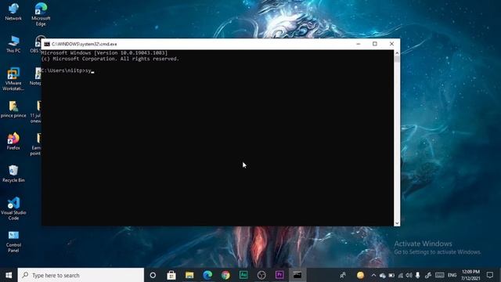Open touch keyboard tray icon
The height and width of the screenshot is (282, 501).
[x=440, y=275]
